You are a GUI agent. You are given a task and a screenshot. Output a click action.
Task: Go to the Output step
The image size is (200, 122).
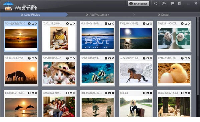coord(164,15)
